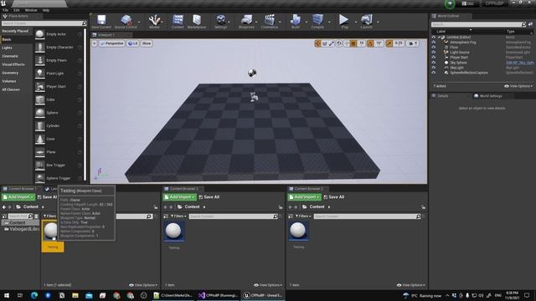The image size is (536, 301).
Task: Switch to Visual Studio CPPtoBP taskbar item
Action: point(218,295)
